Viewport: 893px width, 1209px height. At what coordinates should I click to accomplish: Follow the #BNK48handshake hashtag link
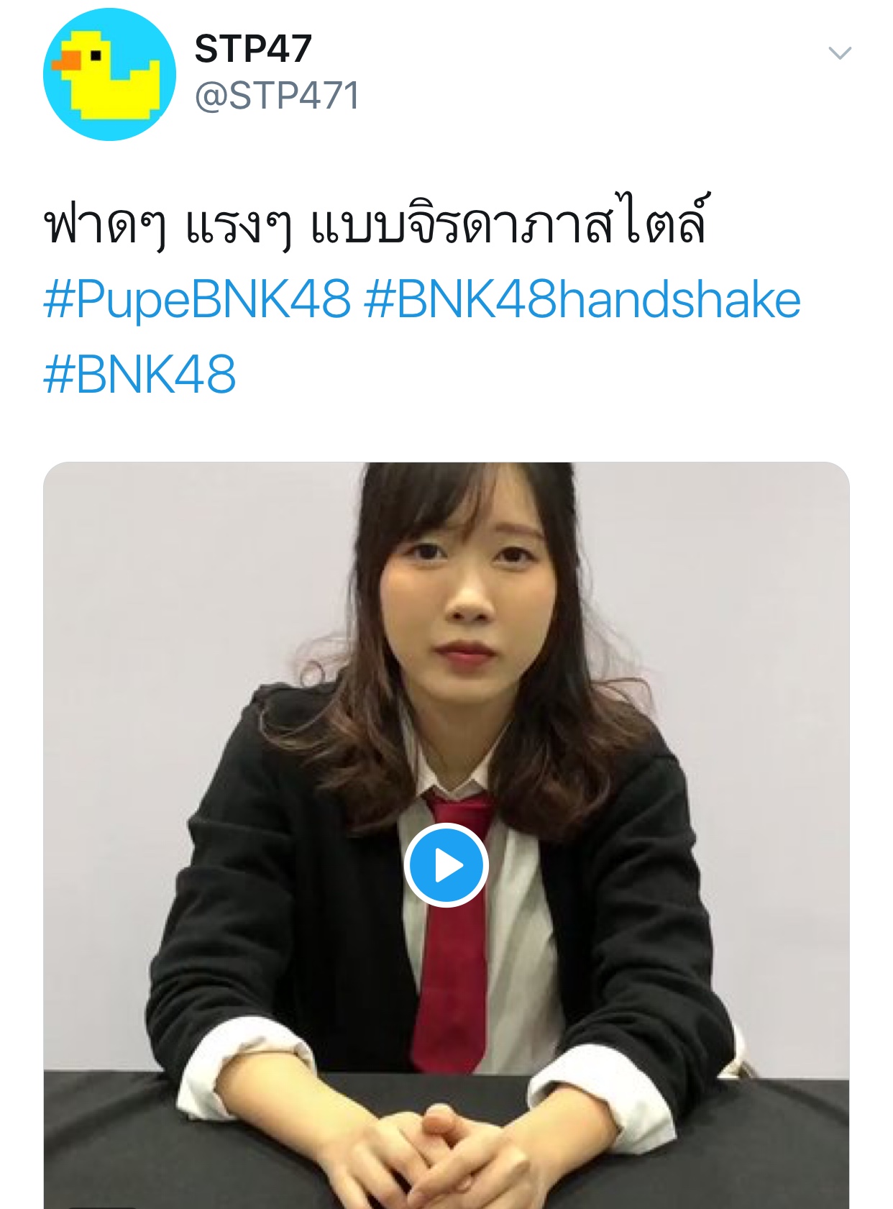[582, 300]
